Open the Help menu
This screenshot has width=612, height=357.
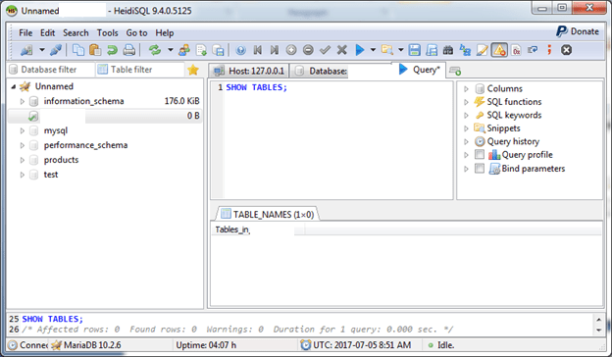165,32
